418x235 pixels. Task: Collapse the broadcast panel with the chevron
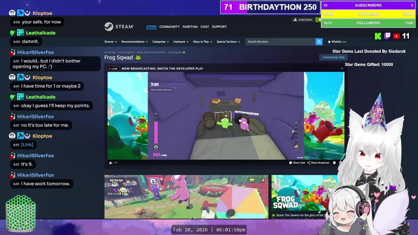coord(342,69)
